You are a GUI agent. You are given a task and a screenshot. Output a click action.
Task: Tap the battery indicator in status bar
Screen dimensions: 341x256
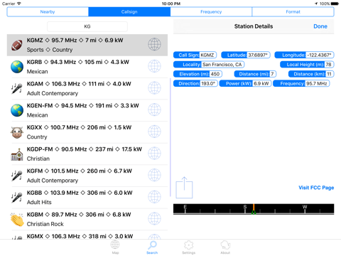(335, 4)
